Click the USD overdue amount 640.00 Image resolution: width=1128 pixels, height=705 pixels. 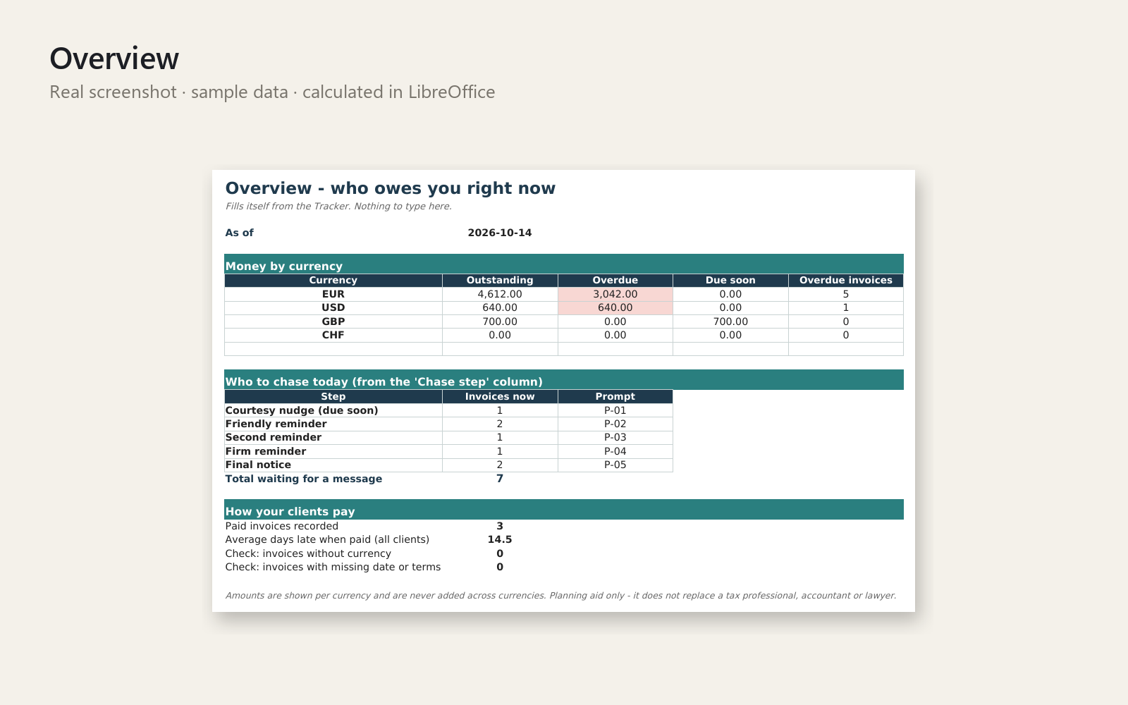[615, 307]
